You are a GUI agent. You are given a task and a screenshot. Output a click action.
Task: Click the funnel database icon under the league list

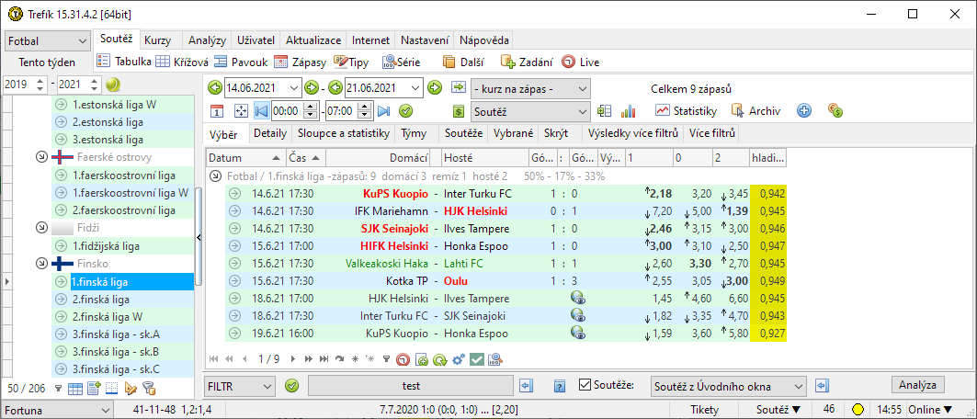point(149,389)
